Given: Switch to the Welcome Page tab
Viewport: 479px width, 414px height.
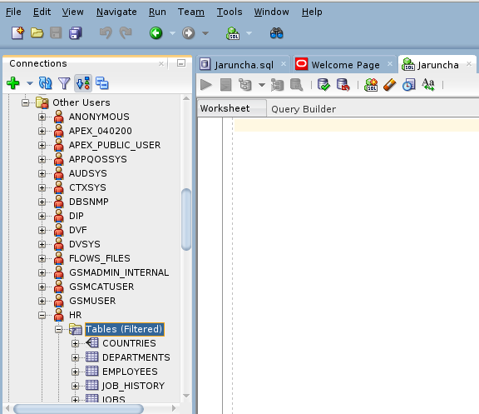Looking at the screenshot, I should 345,65.
